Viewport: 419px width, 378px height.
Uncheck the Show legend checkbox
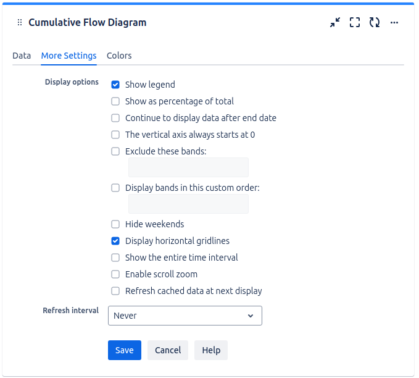pos(115,85)
